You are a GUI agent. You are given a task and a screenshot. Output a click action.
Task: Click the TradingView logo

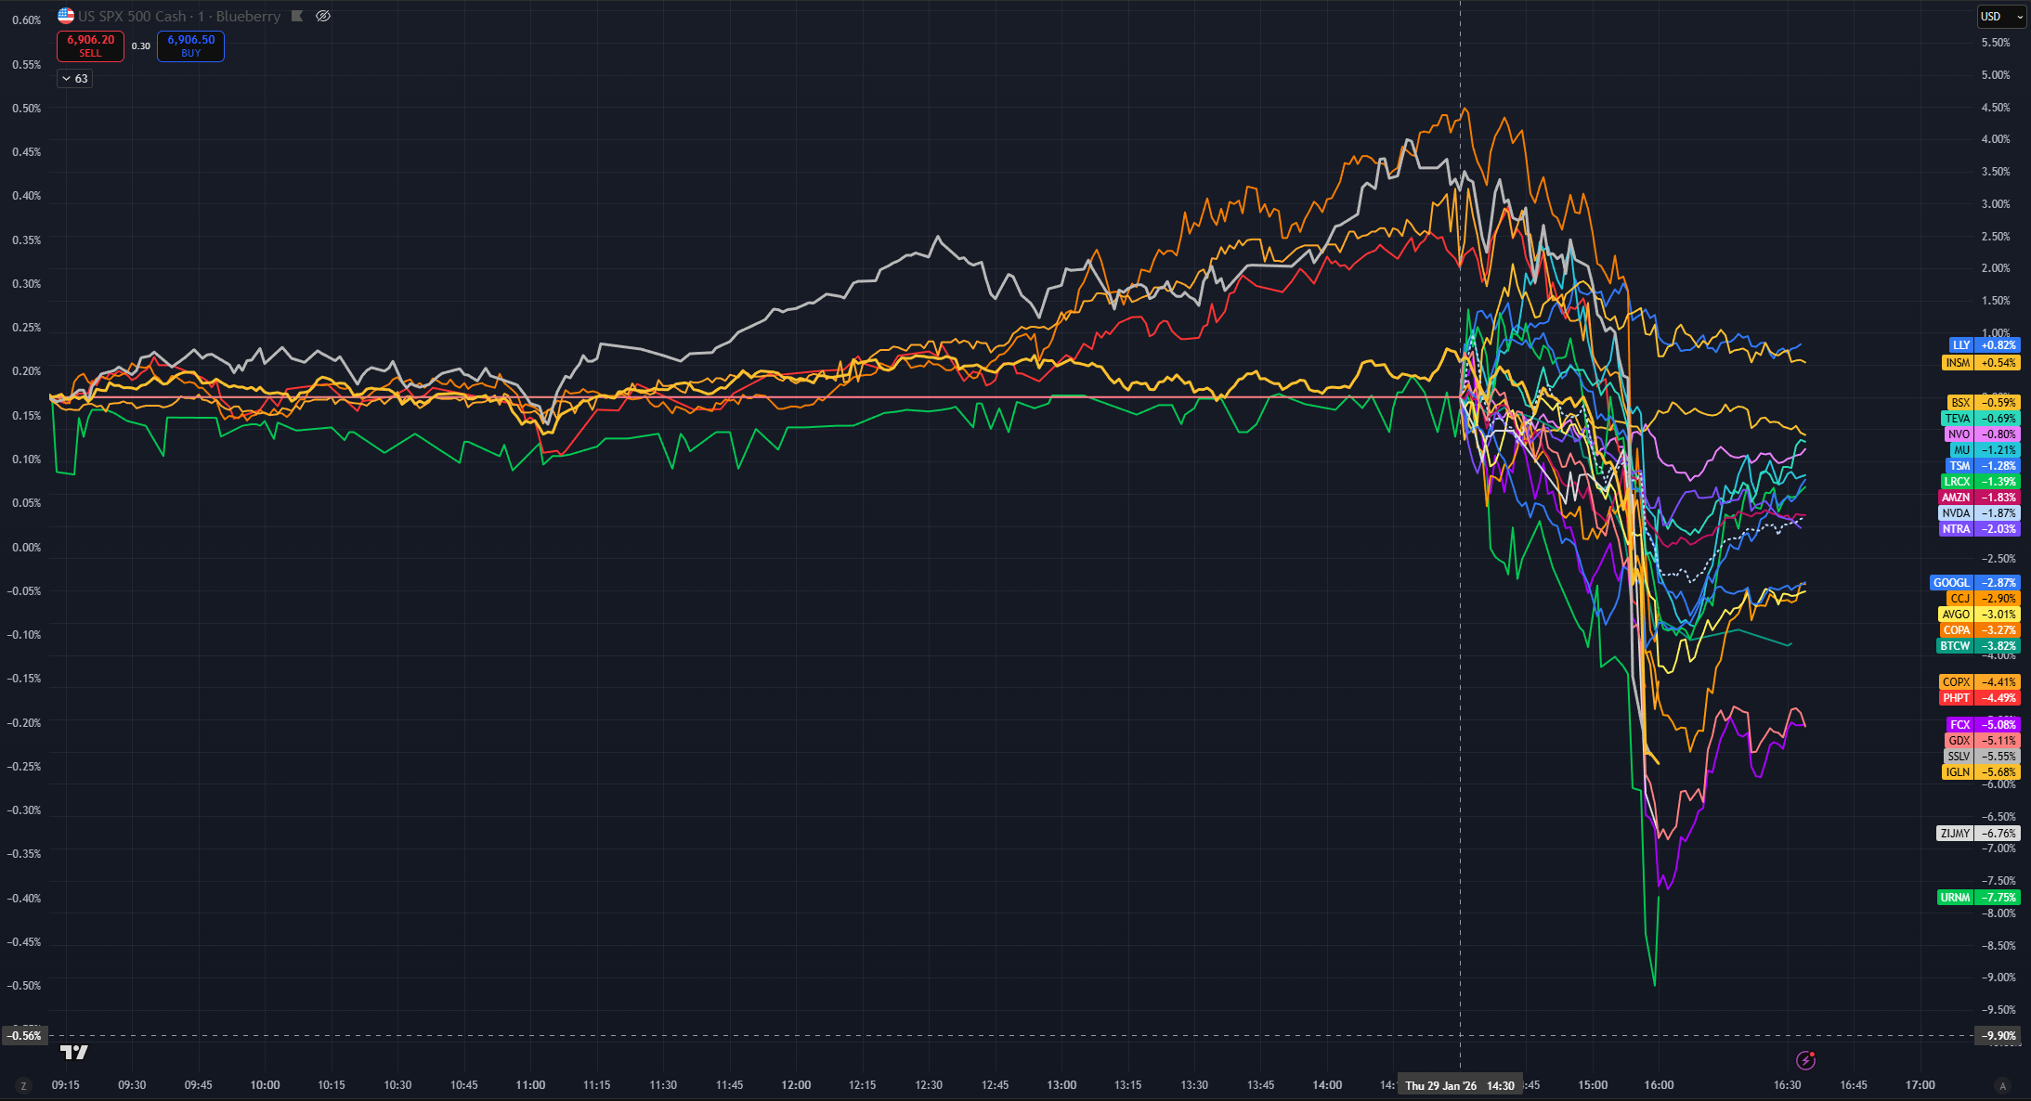74,1052
